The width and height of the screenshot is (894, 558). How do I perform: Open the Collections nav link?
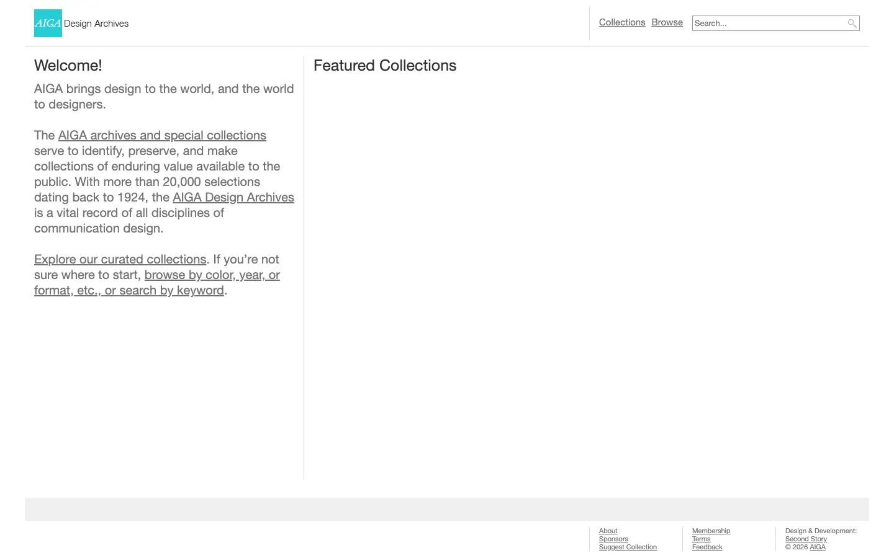[622, 22]
